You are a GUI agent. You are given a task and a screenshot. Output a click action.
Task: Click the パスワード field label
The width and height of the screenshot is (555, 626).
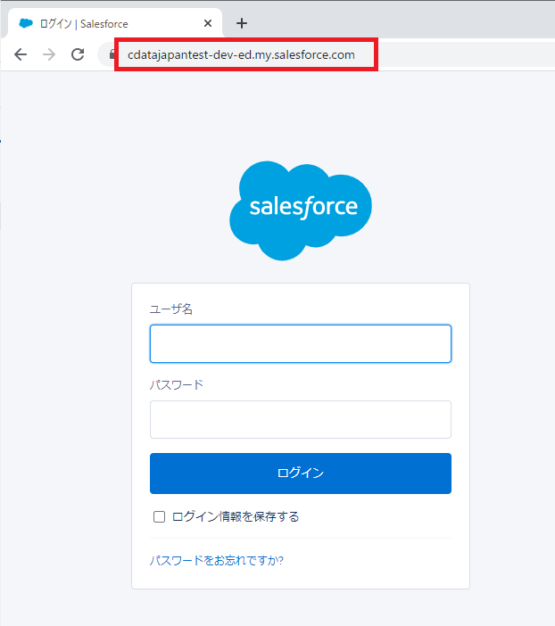tap(177, 385)
